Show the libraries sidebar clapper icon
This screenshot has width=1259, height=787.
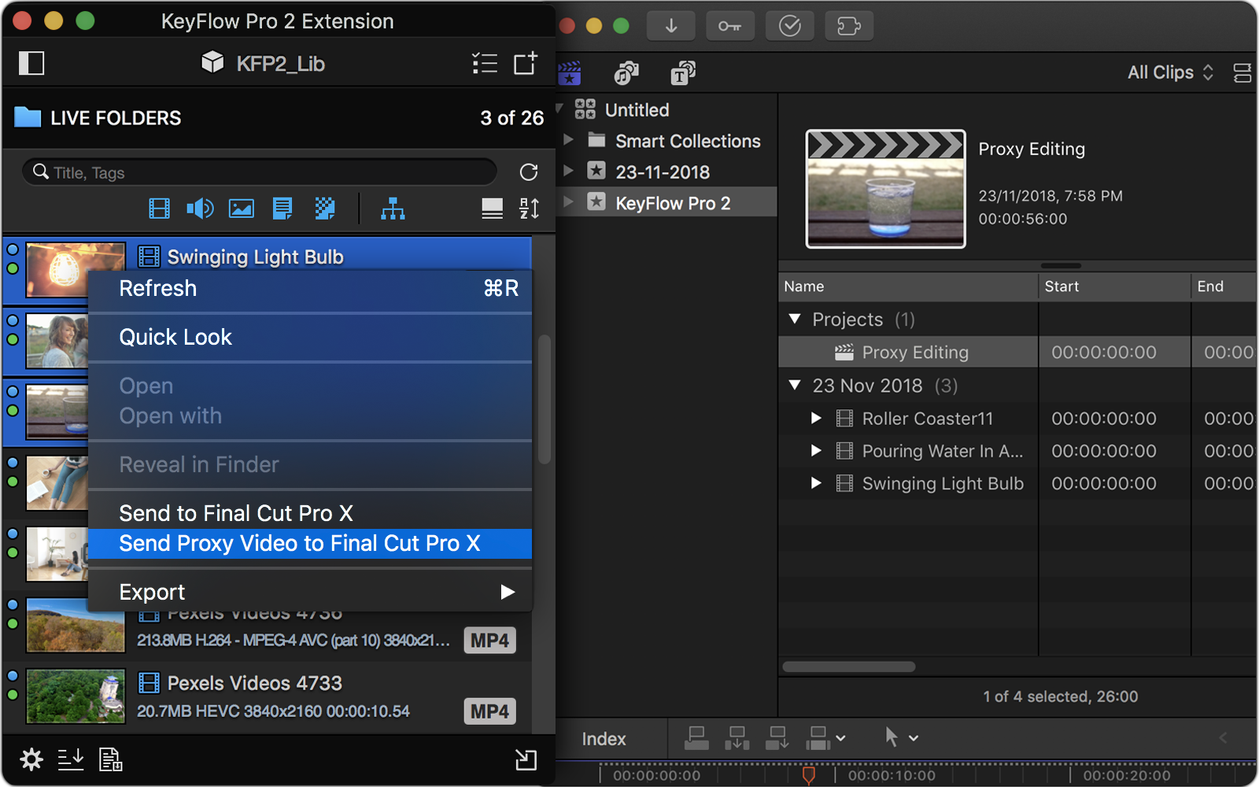(570, 73)
